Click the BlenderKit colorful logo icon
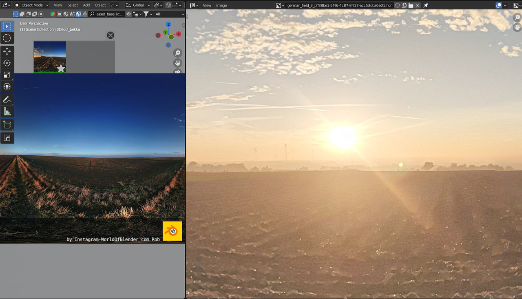 coord(53,14)
